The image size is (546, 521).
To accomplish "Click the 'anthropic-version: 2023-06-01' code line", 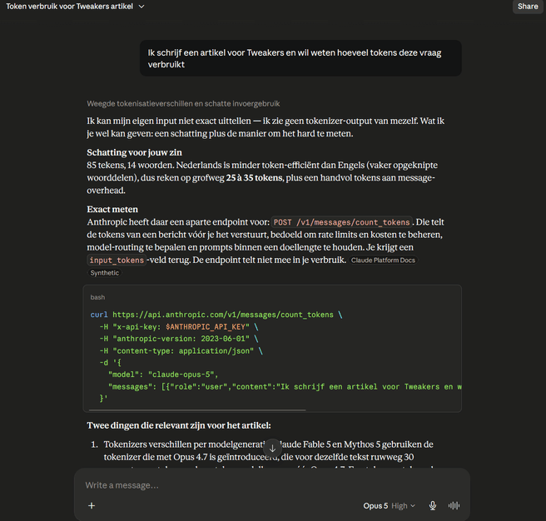I will click(x=179, y=339).
